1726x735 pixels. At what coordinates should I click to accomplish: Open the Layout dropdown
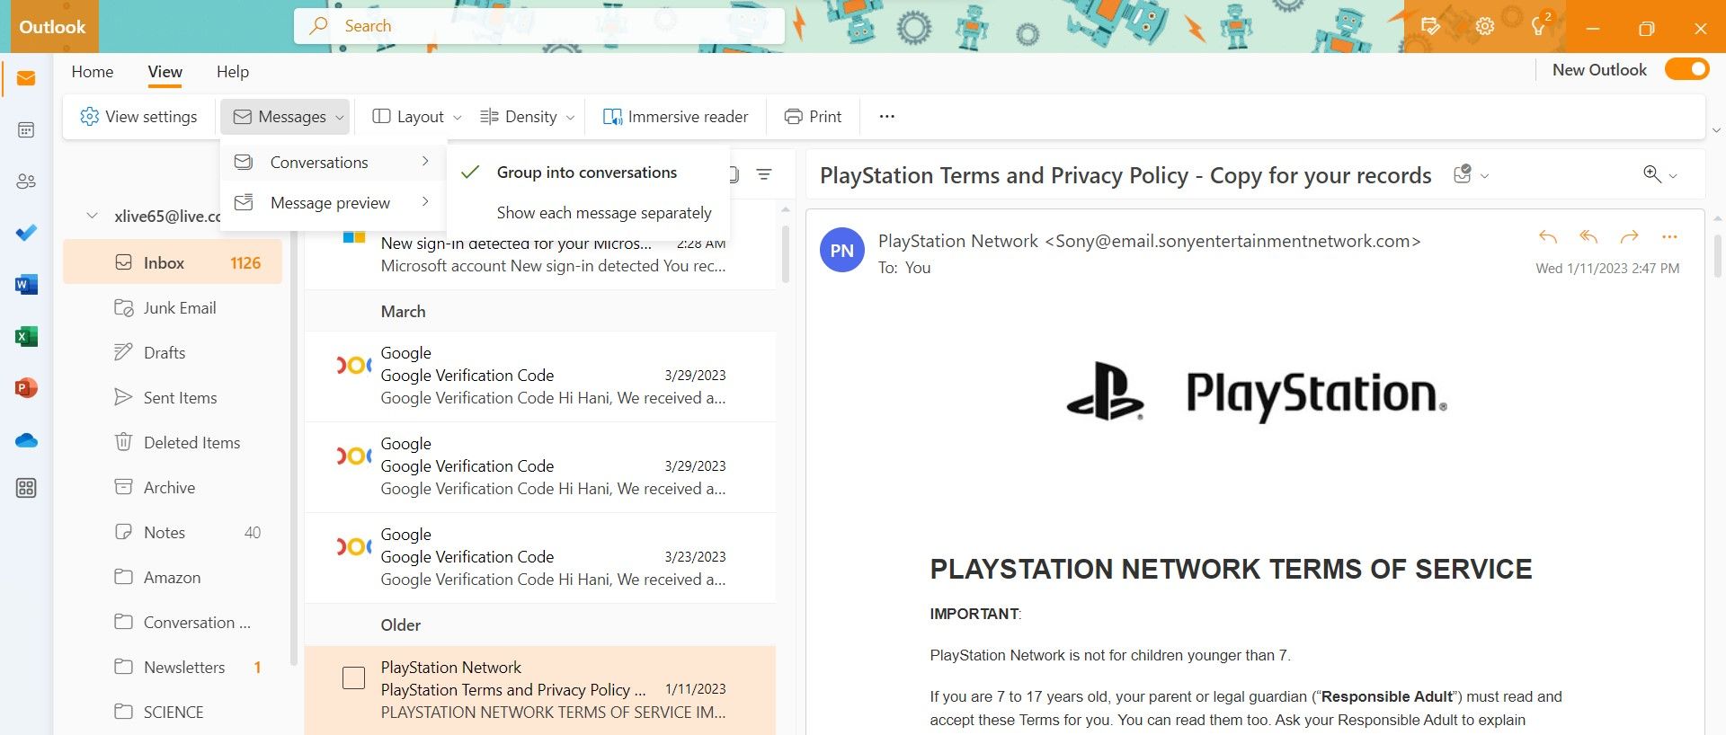point(417,117)
